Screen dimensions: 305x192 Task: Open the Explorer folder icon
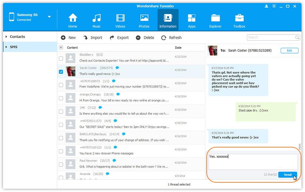(x=216, y=18)
